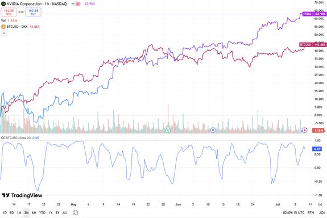Click the 162.88 BUY button

(33, 12)
